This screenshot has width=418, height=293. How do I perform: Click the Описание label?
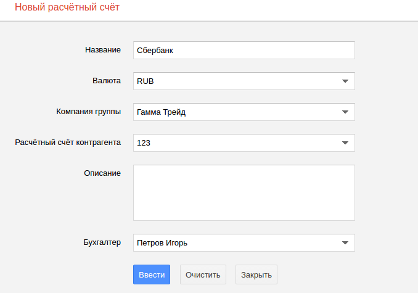point(102,173)
